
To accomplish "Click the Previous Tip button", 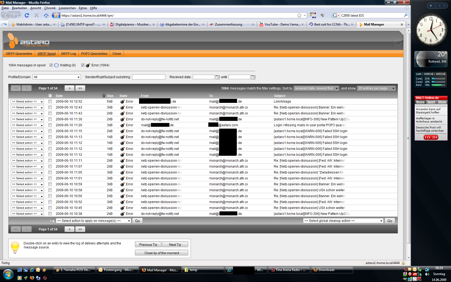I will [x=148, y=245].
